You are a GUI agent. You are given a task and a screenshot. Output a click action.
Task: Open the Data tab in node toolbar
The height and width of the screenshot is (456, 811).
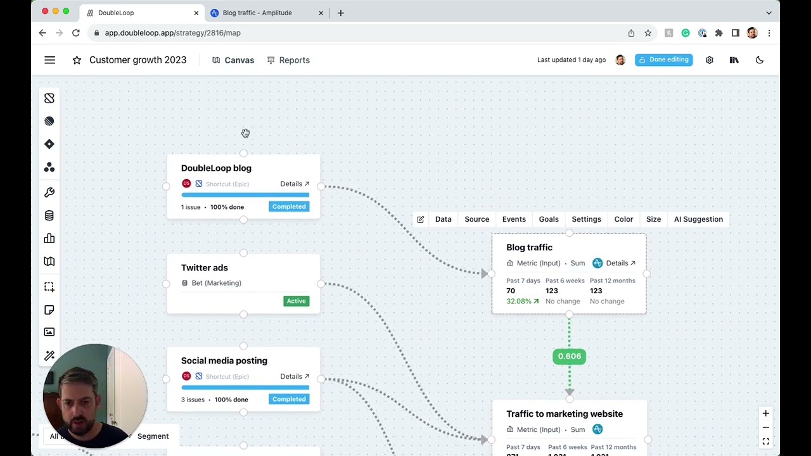(x=443, y=219)
